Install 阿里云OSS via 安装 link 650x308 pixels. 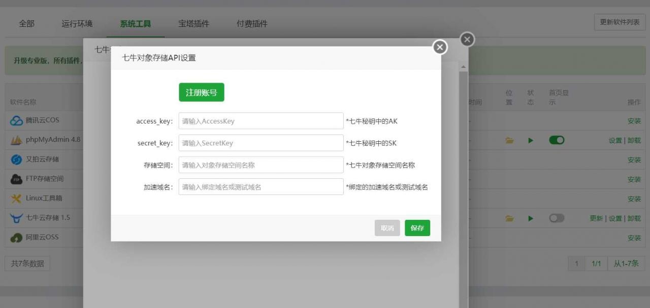(x=634, y=238)
